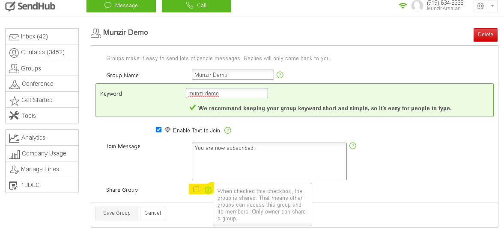Screen dimensions: 504x234
Task: Check the Share Group checkbox
Action: [197, 190]
